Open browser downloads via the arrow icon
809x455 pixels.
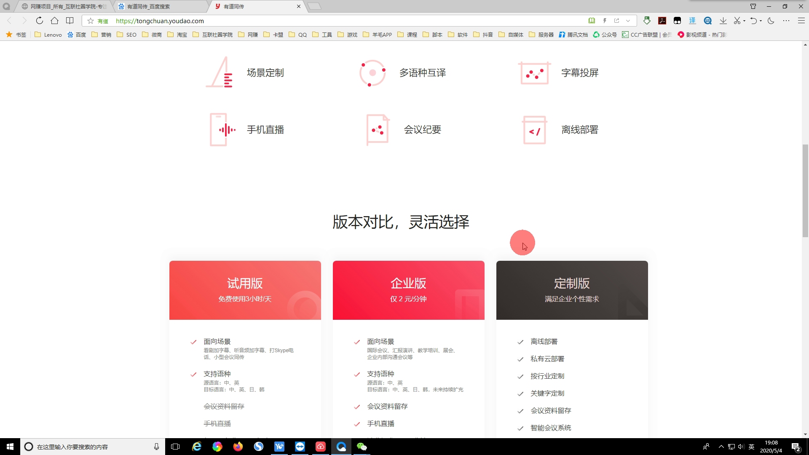(x=723, y=21)
